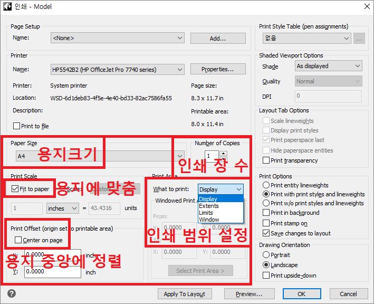Select Display in print area list
Screen dimensions: 374x304
tap(220, 199)
